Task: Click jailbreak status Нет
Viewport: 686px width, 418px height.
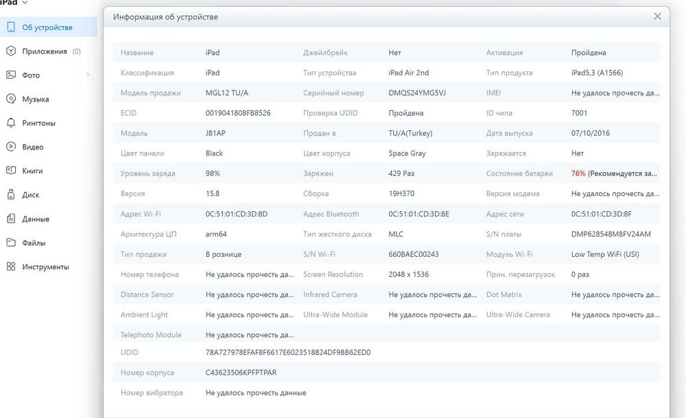Action: point(394,53)
